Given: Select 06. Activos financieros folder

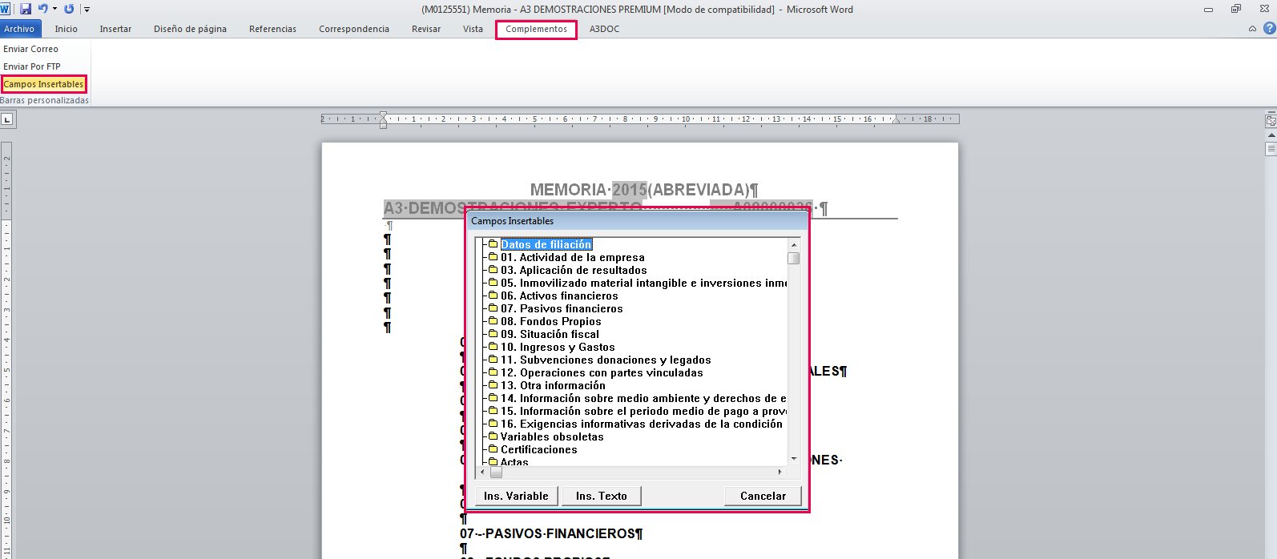Looking at the screenshot, I should [559, 296].
